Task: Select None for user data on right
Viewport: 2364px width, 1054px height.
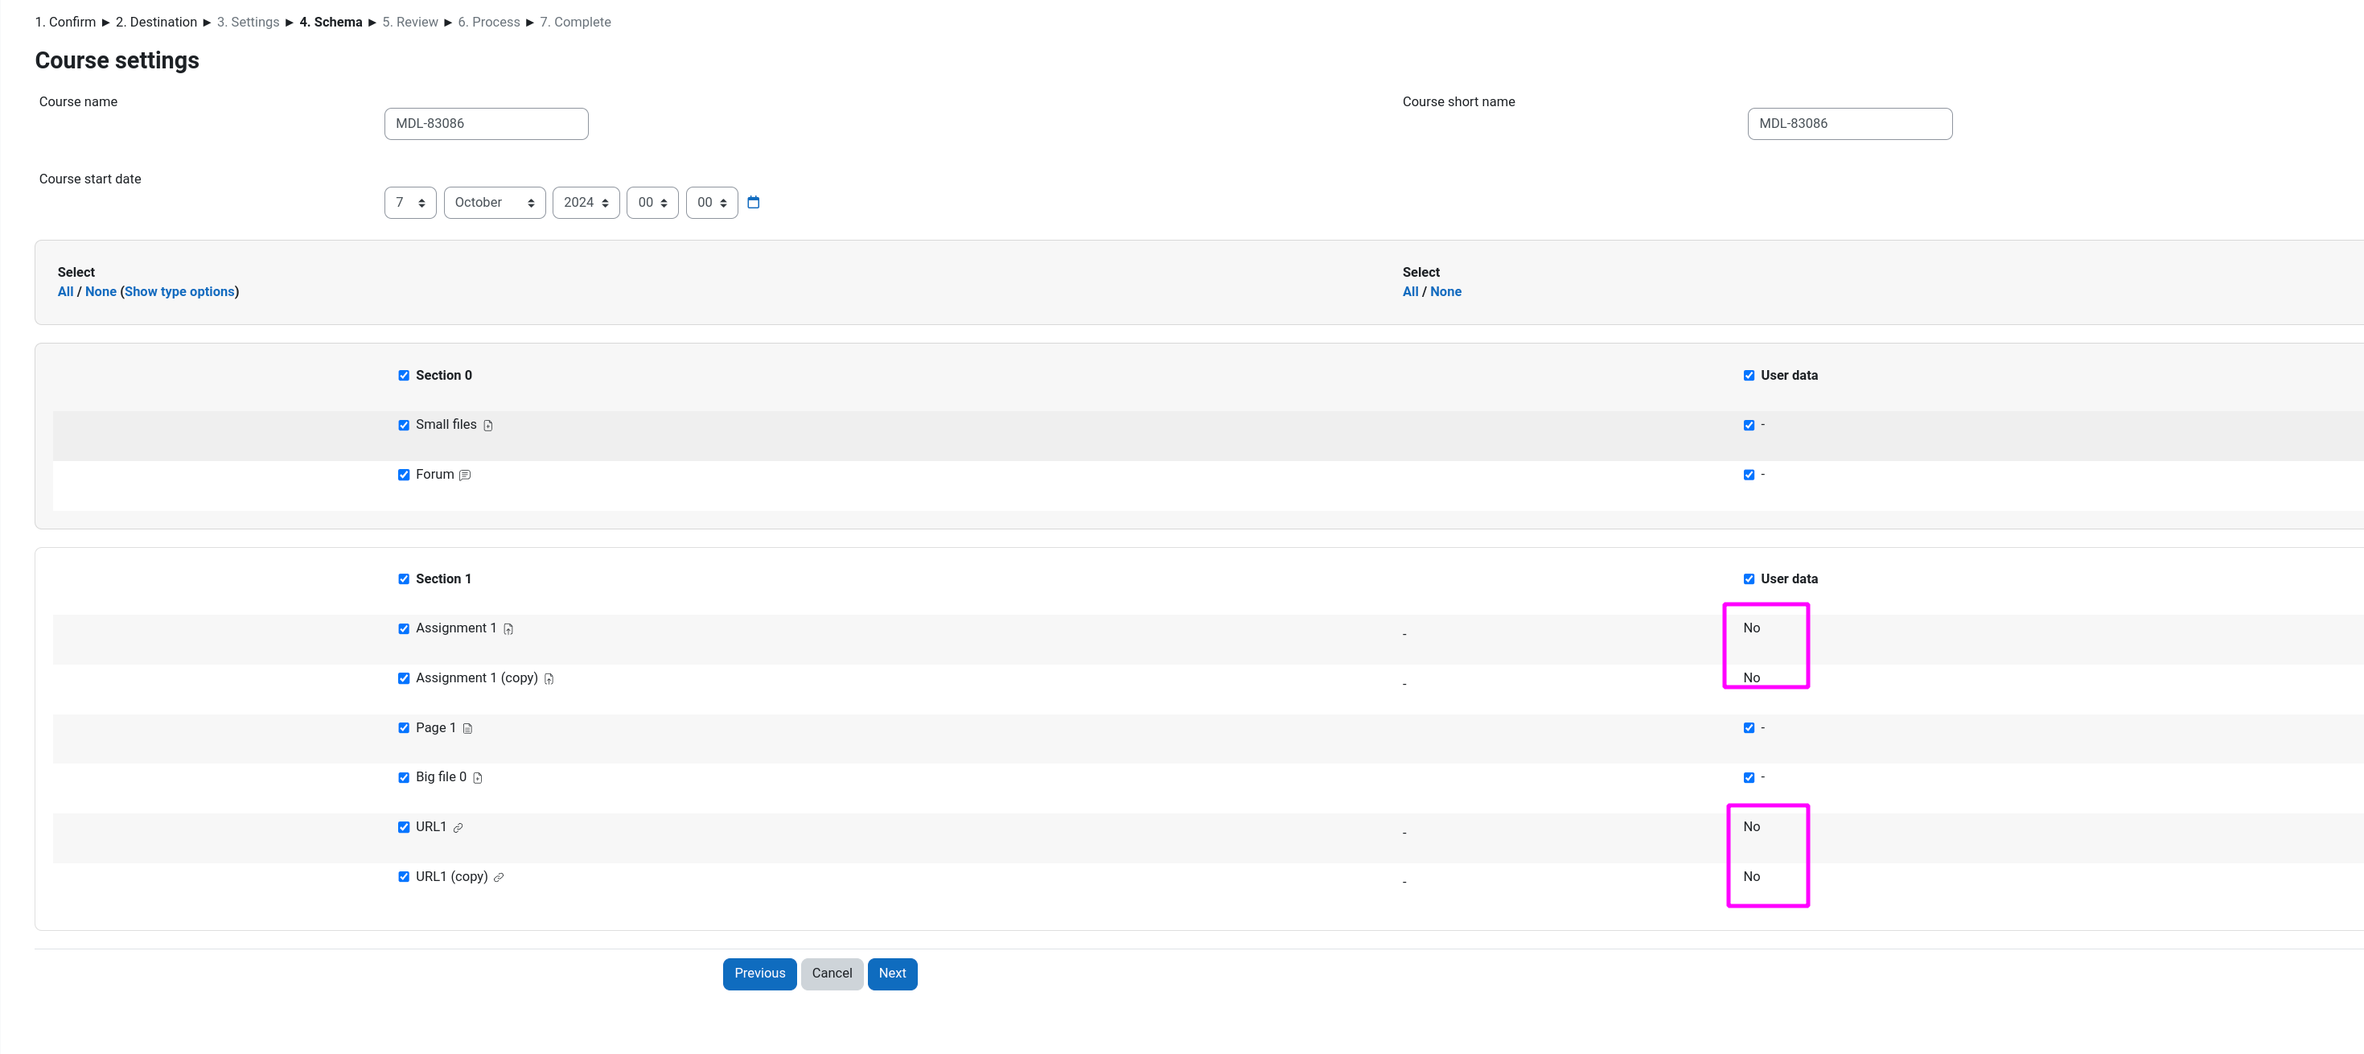Action: pos(1445,292)
